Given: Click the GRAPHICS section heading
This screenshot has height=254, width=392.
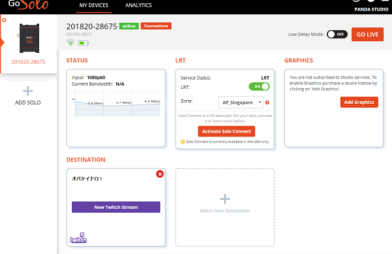Looking at the screenshot, I should coord(299,61).
